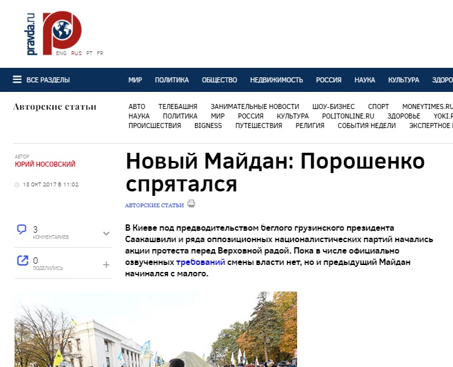Open the BIGNESS subsection

208,126
